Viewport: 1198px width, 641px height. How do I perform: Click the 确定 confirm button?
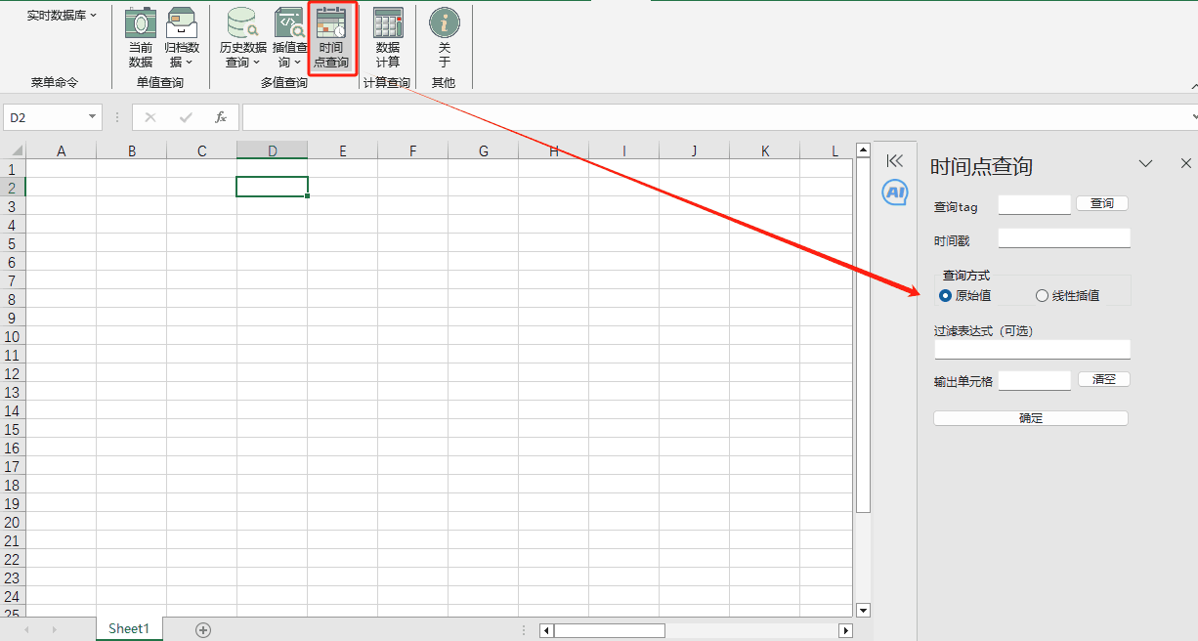point(1031,418)
